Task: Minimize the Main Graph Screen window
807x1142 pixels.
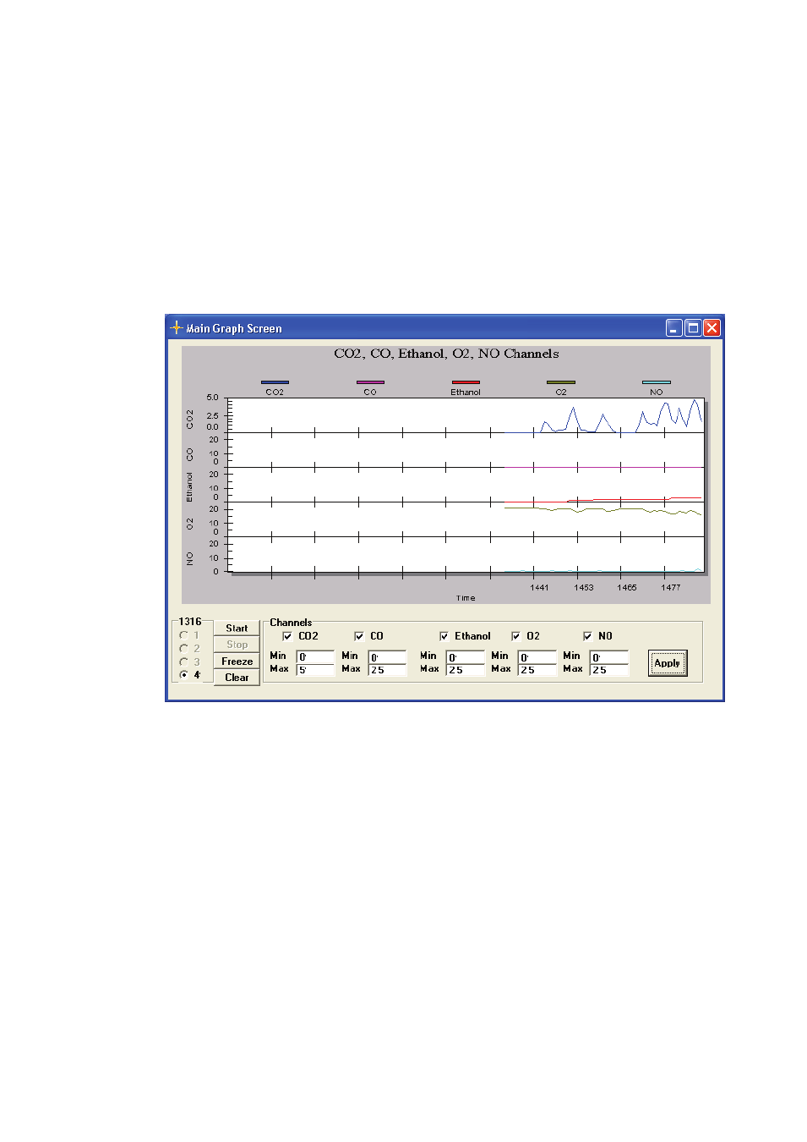Action: click(x=673, y=327)
